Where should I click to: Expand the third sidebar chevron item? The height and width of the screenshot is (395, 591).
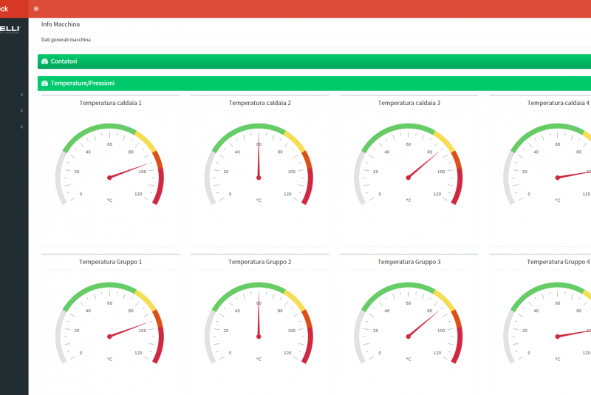tap(22, 126)
